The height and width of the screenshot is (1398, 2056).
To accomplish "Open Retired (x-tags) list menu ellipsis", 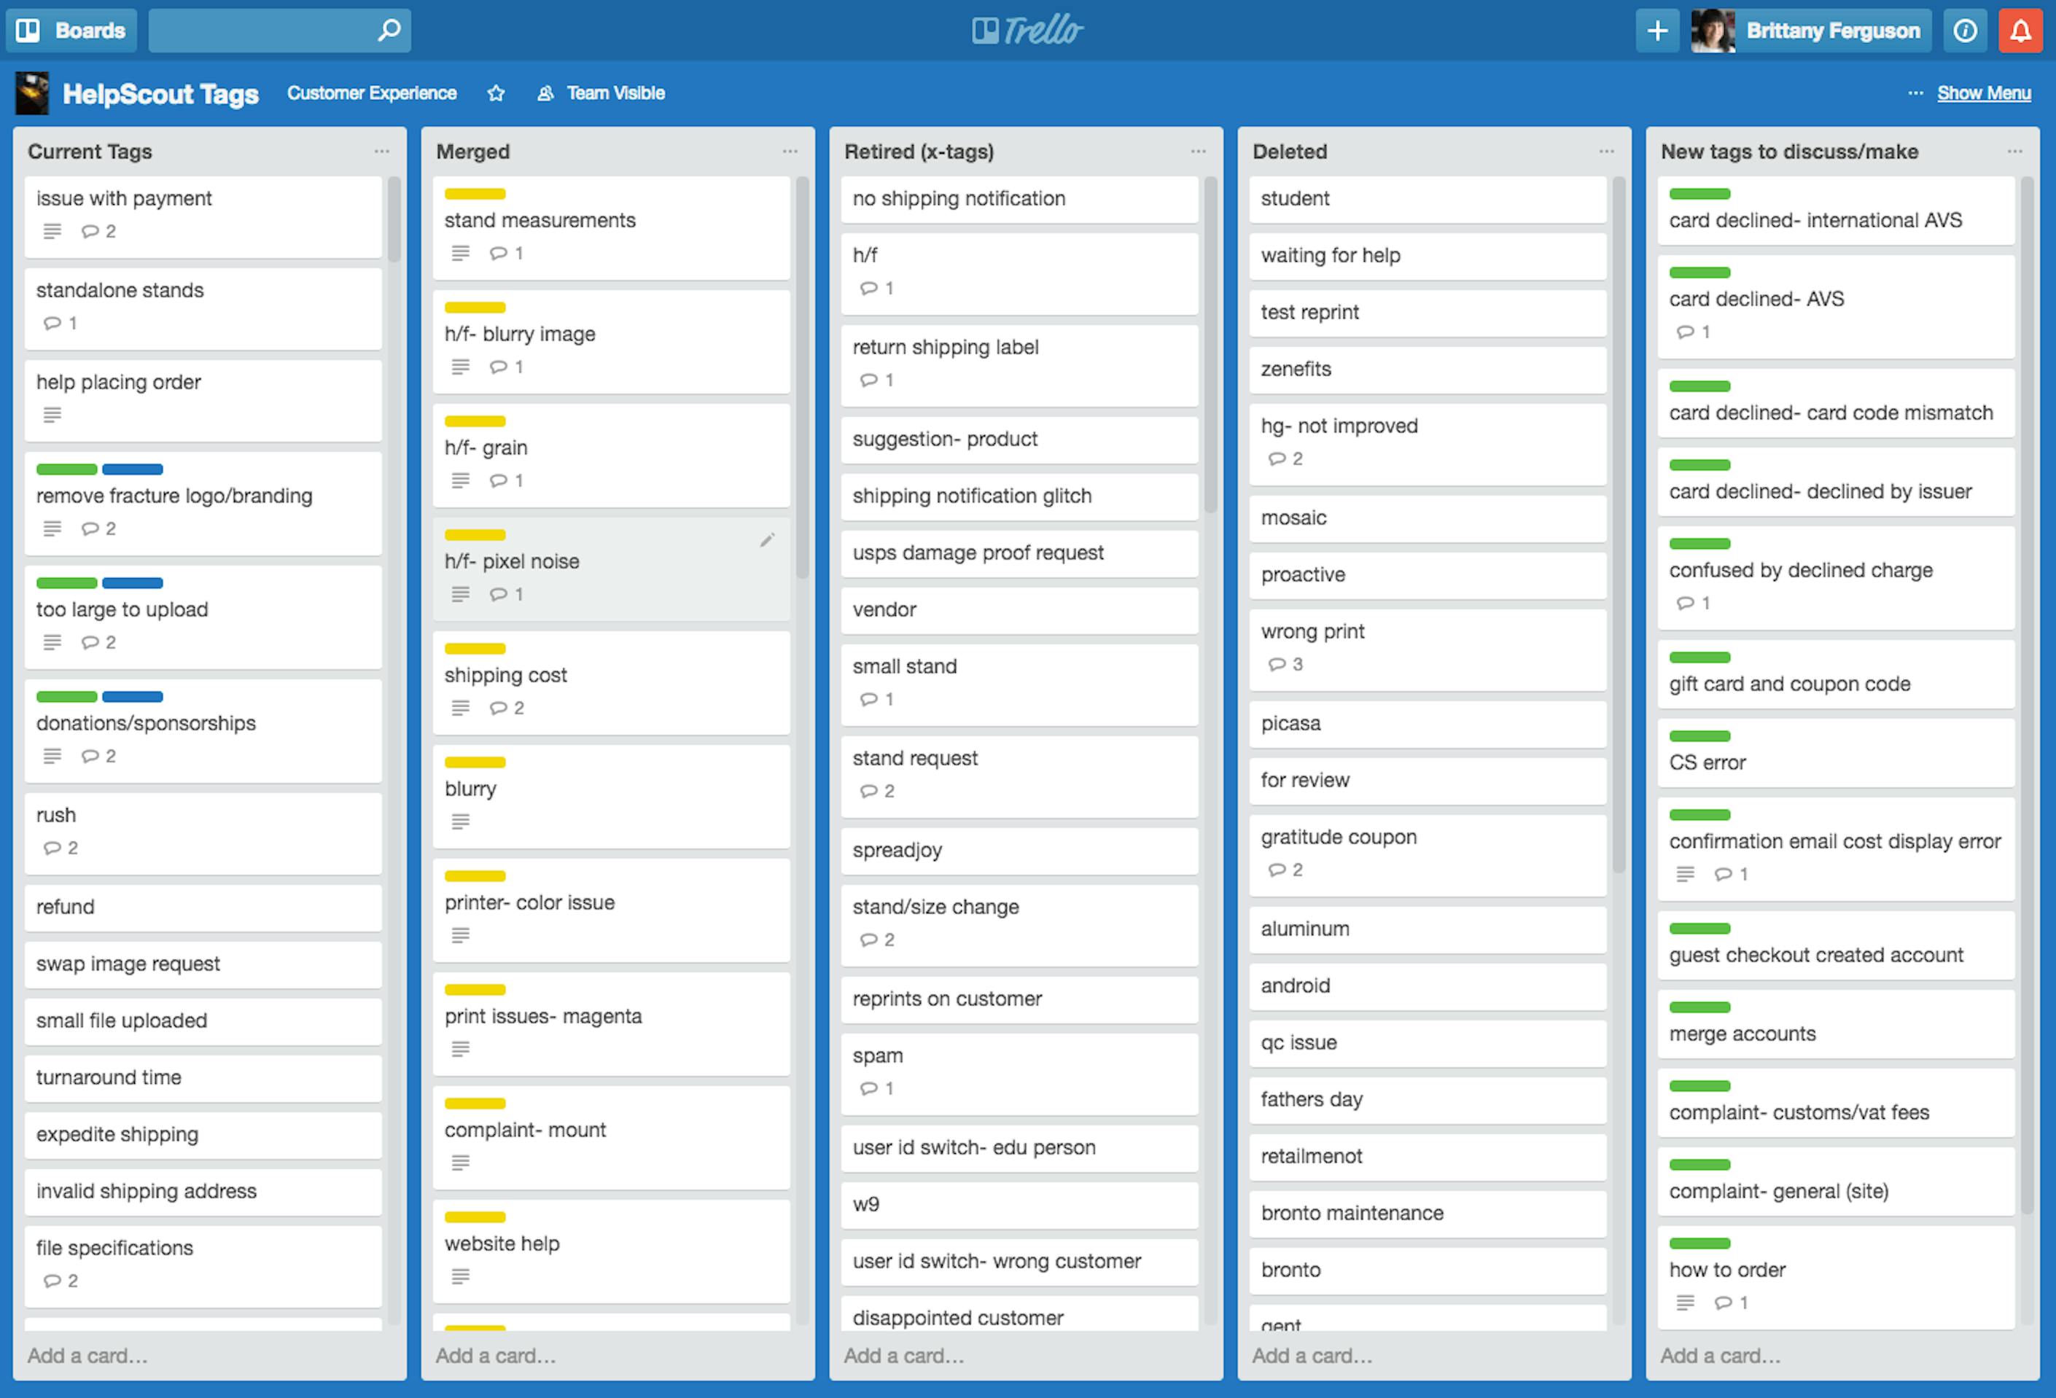I will tap(1198, 151).
